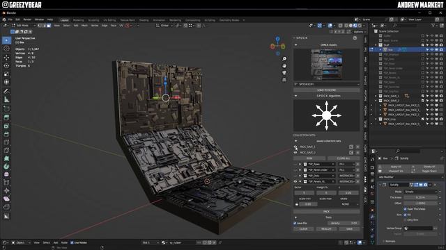Click the LOAD TO SCENE button

pos(327,90)
